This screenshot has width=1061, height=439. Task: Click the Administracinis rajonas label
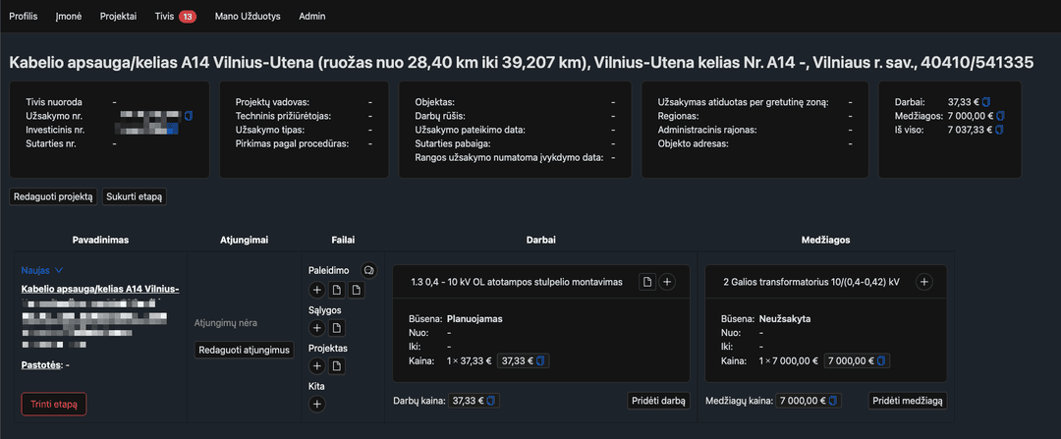point(707,130)
